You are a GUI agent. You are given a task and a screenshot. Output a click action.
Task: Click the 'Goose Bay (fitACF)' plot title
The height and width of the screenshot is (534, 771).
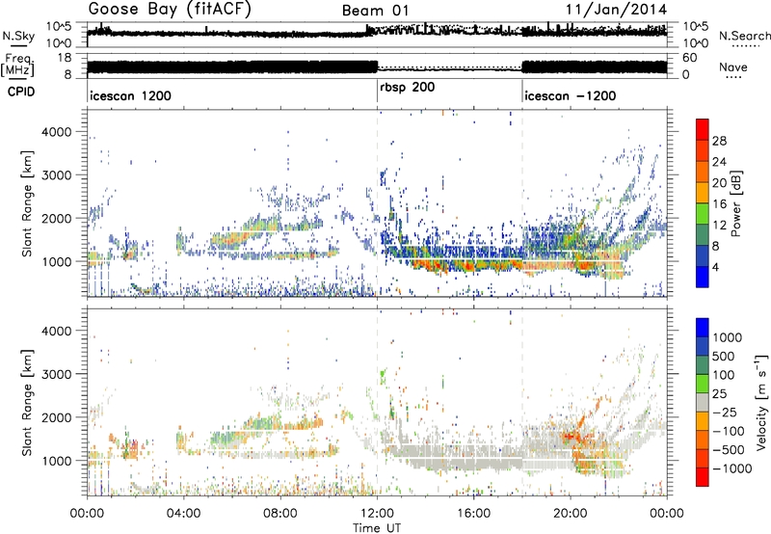(x=170, y=9)
